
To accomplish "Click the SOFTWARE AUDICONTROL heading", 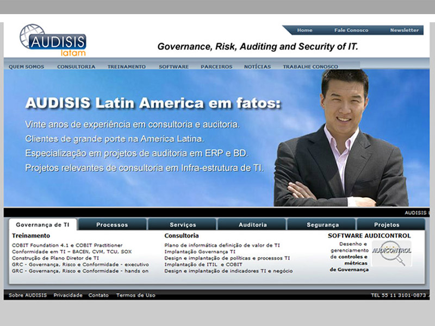I will click(369, 236).
